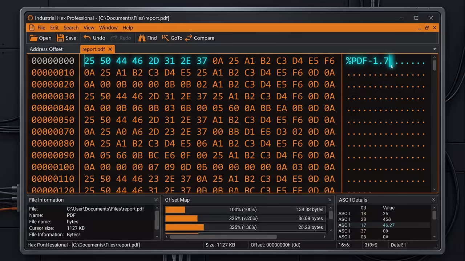The width and height of the screenshot is (465, 261).
Task: Close the inner document via menu bar X
Action: [x=434, y=28]
